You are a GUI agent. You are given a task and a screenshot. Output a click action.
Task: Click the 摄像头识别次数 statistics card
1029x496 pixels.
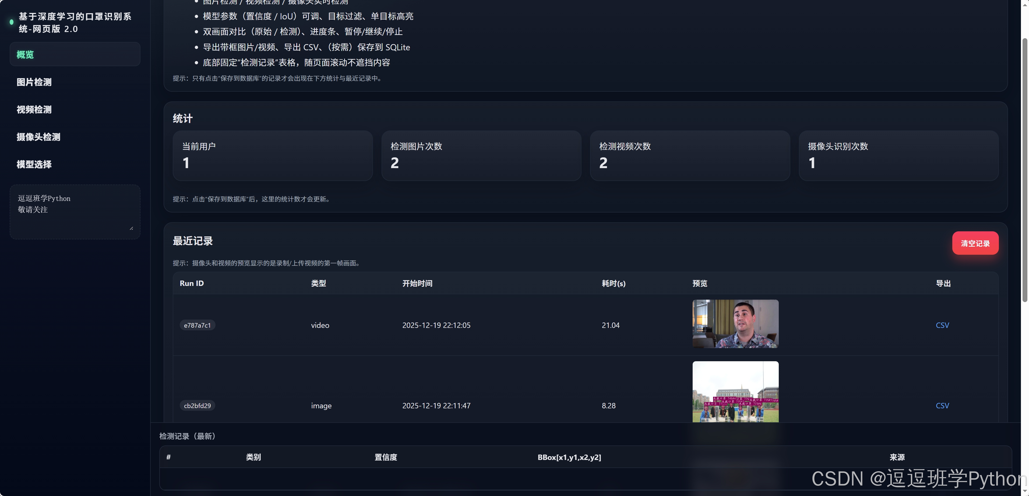898,156
